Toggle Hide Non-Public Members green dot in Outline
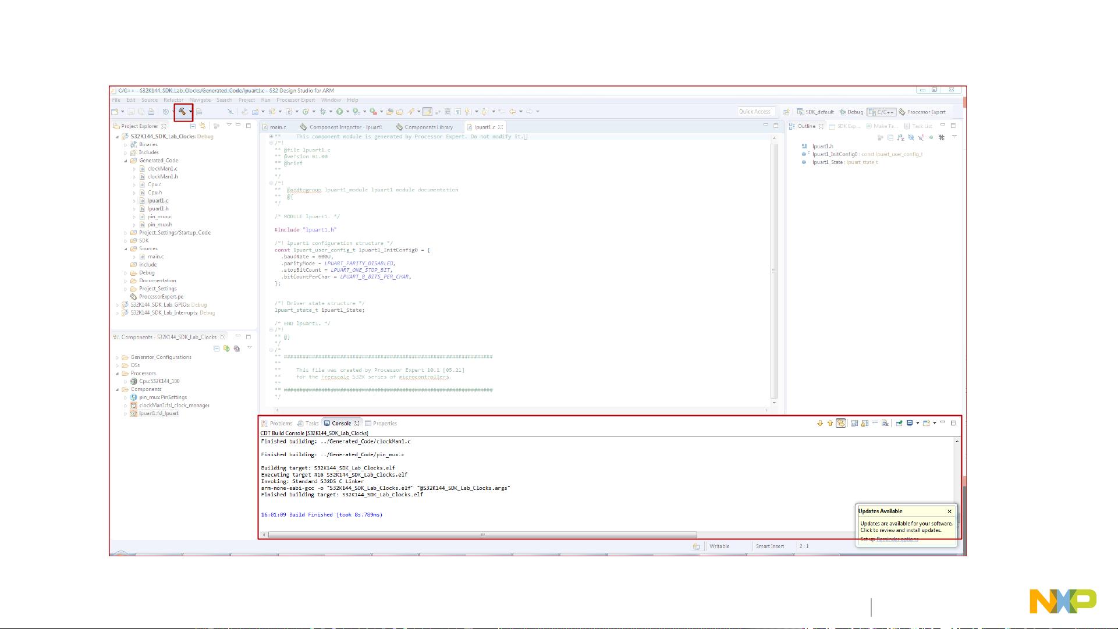1118x629 pixels. click(931, 137)
